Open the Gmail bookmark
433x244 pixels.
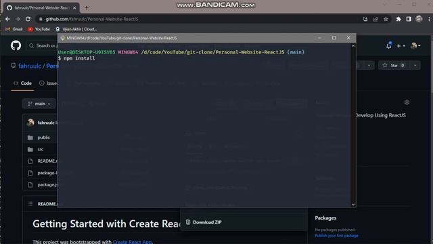coord(14,29)
